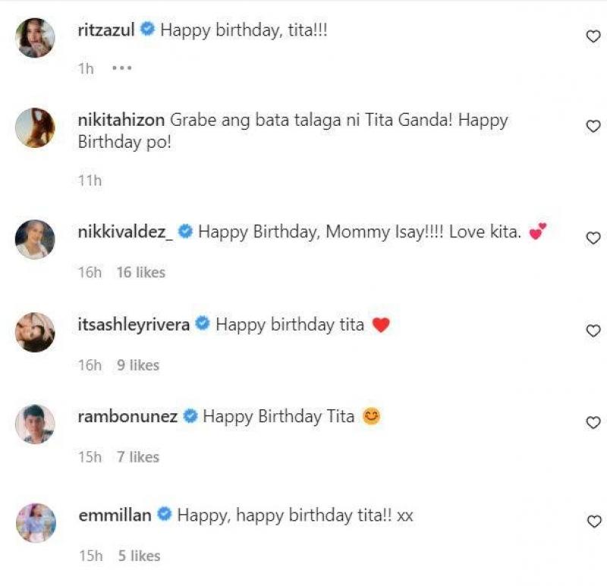View nikkivaldez_'s profile photo
Screen dimensions: 607x586
pos(35,240)
